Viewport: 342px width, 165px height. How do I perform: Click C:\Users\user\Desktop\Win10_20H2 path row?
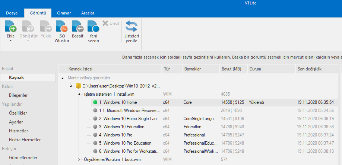[x=121, y=86]
